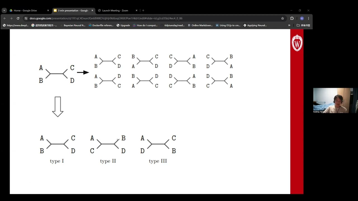The image size is (358, 201).
Task: Click the Zoom speaker video thumbnail
Action: pos(335,100)
